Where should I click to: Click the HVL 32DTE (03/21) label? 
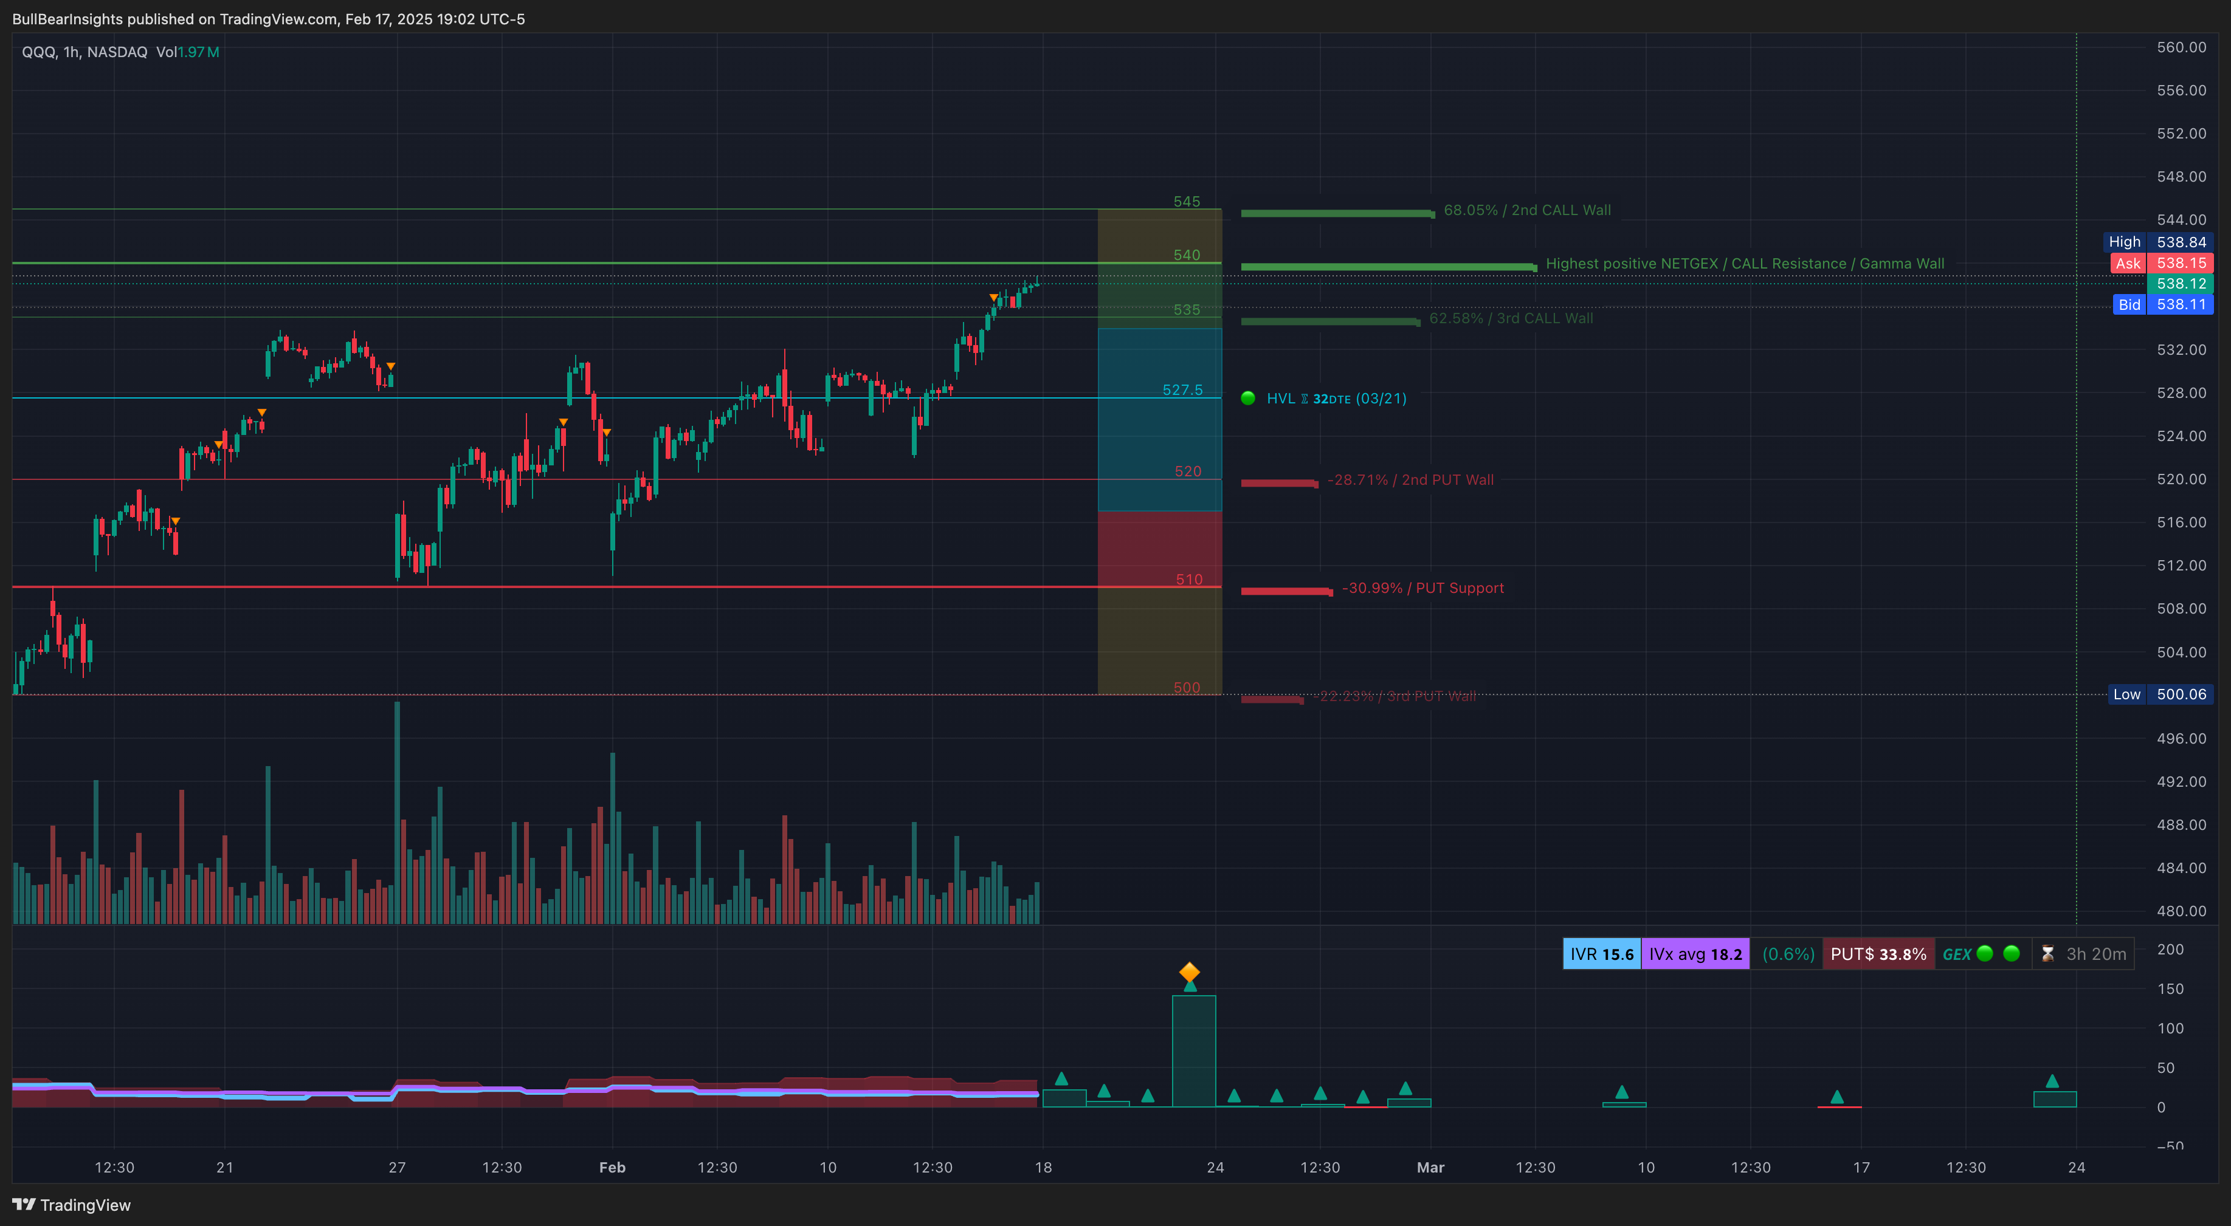(x=1336, y=399)
